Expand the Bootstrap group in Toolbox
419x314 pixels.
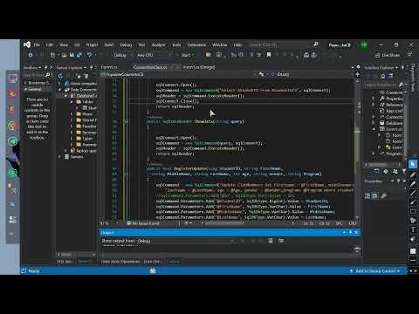(25, 83)
